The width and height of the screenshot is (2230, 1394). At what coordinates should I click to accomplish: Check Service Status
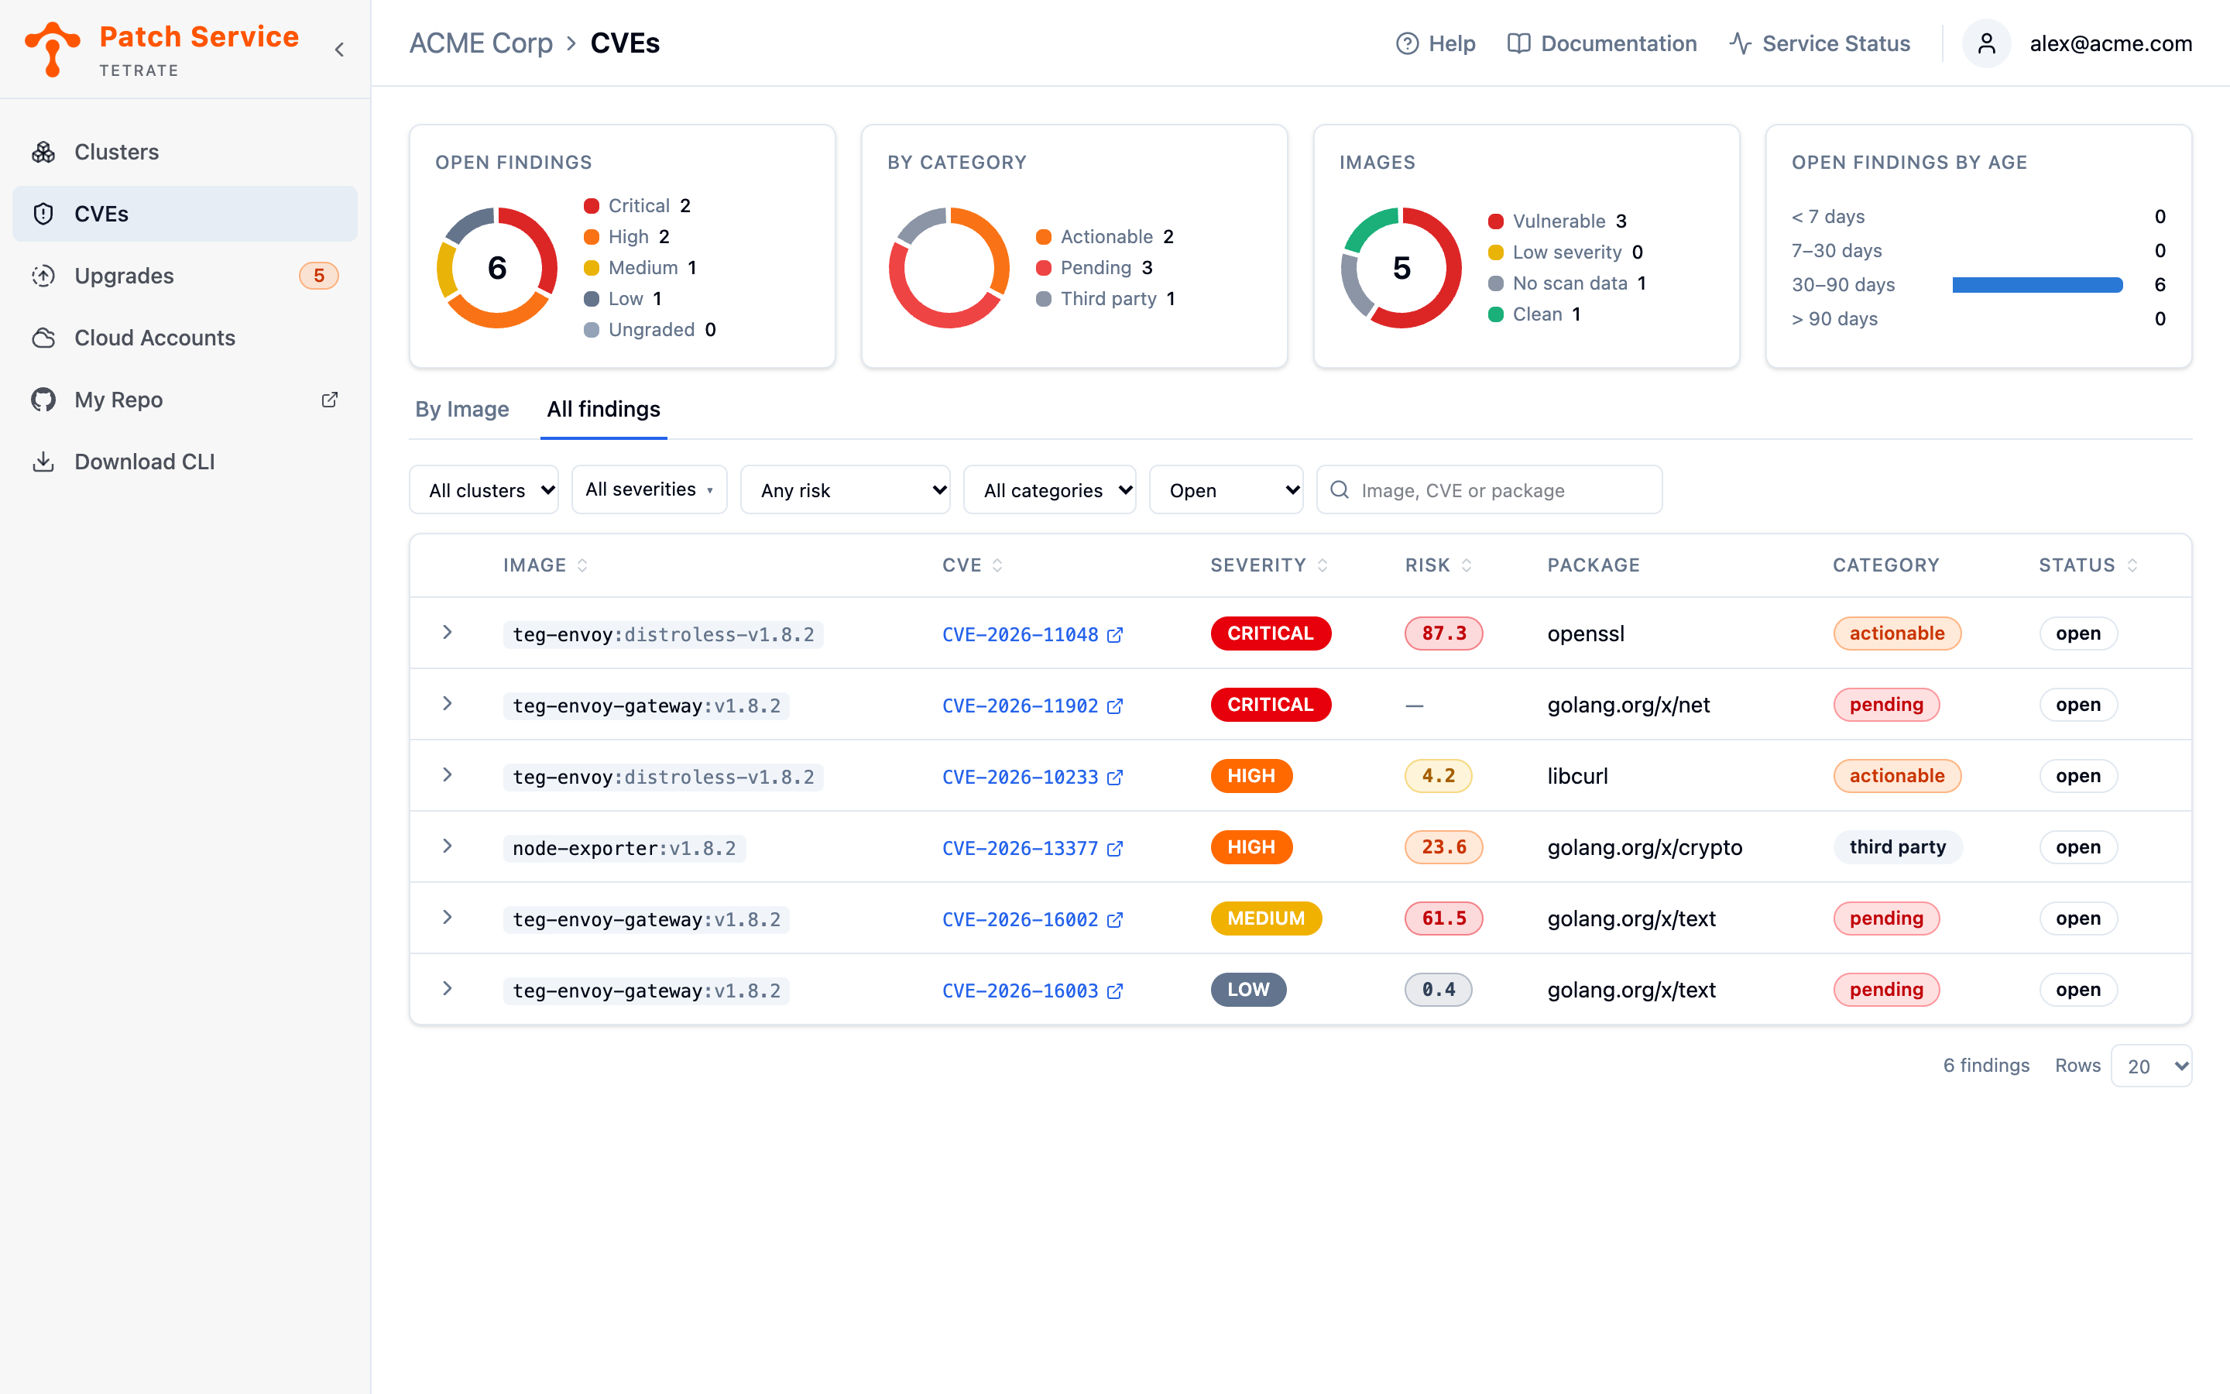[x=1820, y=43]
